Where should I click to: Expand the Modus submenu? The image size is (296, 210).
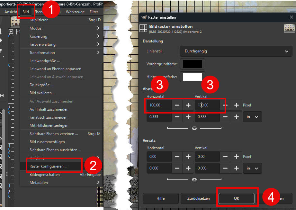point(61,28)
